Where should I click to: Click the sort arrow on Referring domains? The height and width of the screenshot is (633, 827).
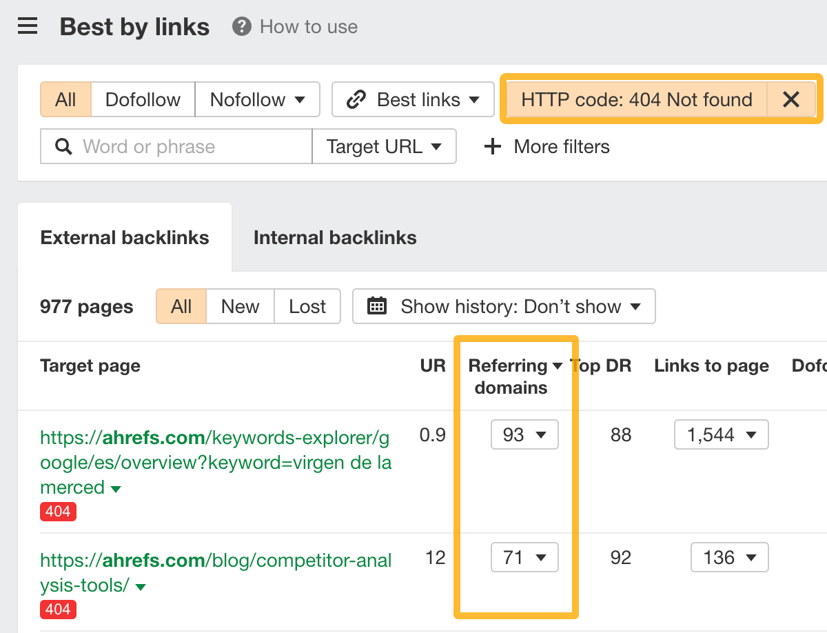(x=558, y=365)
